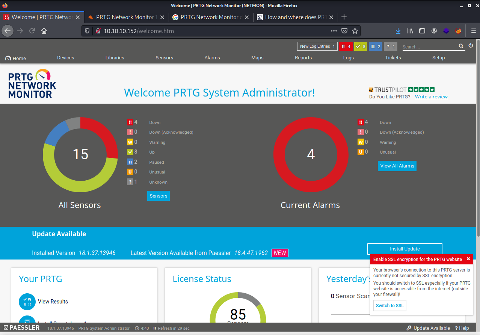
Task: Open the Tickets menu
Action: coord(393,58)
